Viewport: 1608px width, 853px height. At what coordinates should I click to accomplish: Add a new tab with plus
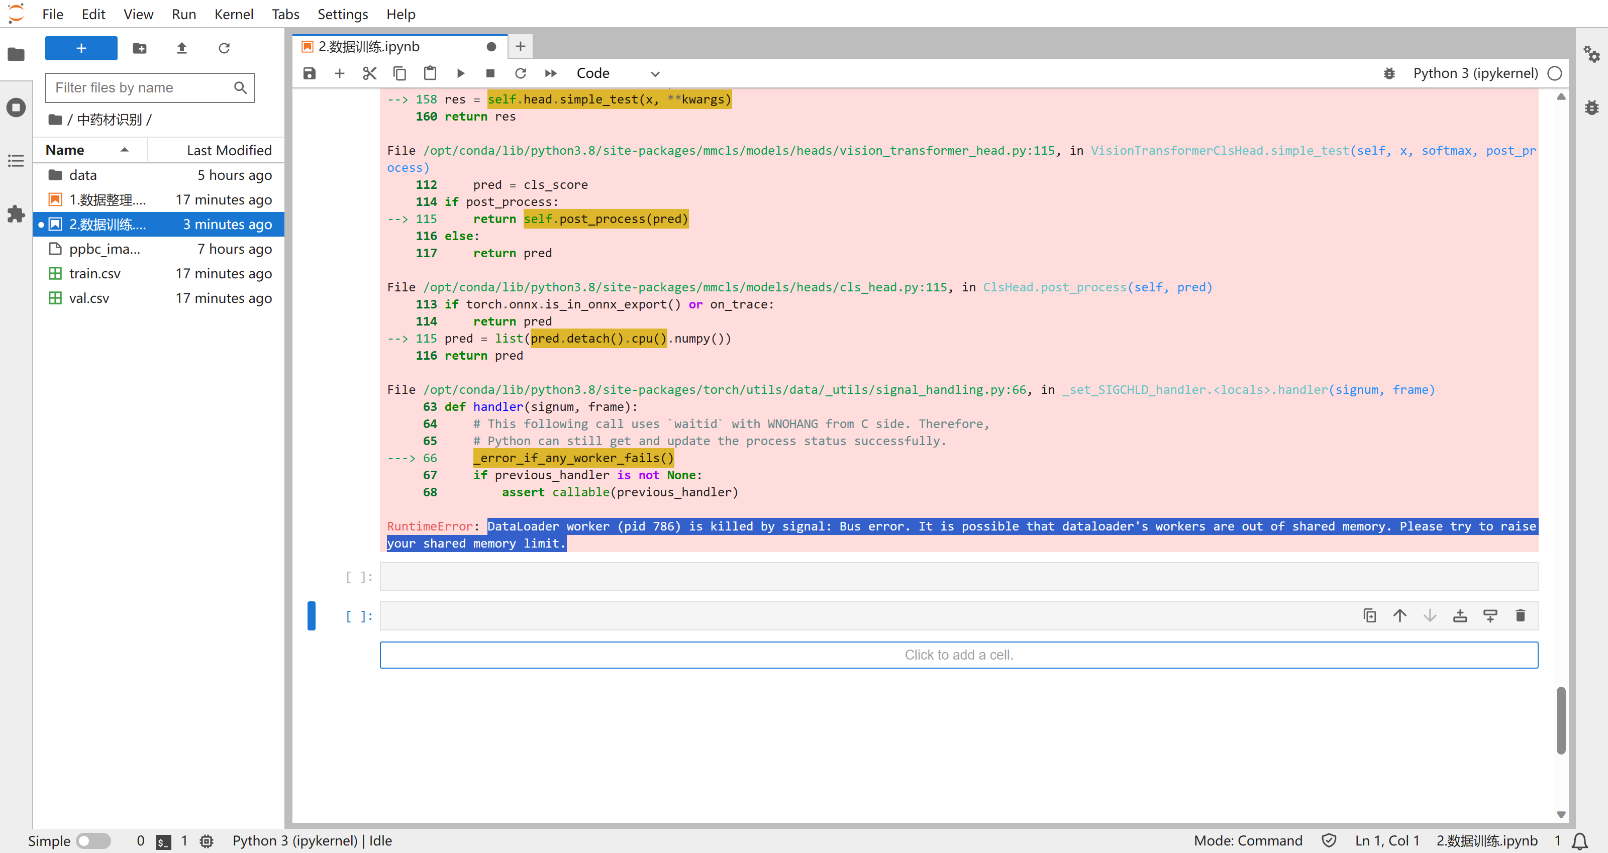(521, 47)
